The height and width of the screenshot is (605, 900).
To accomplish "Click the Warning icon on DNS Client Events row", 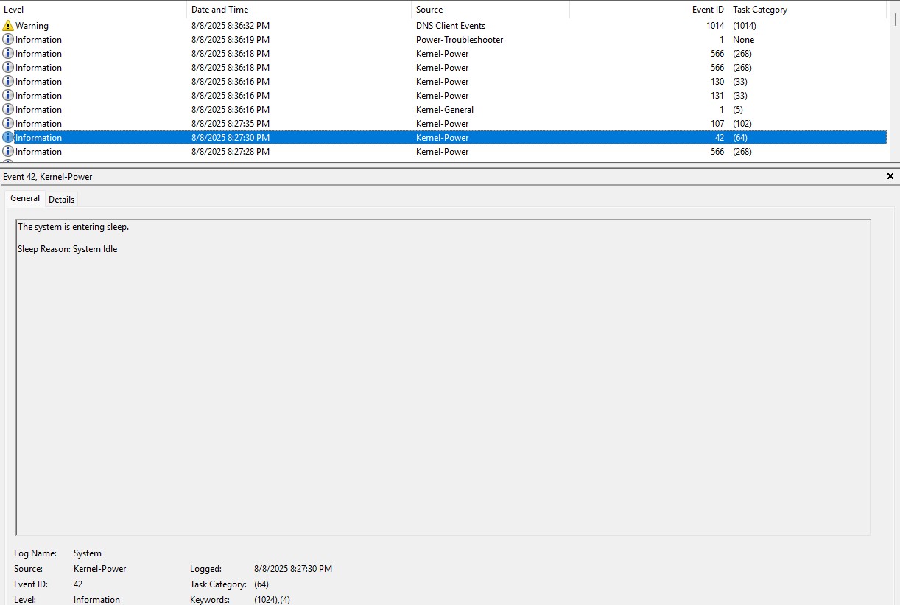I will tap(7, 25).
